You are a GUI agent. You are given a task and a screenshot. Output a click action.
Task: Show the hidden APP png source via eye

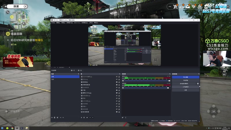point(117,101)
